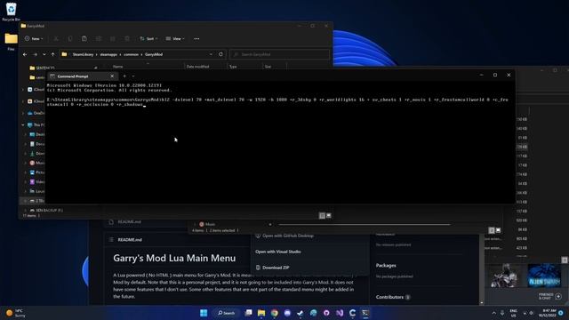Click the Share icon in Explorer toolbar

(113, 38)
